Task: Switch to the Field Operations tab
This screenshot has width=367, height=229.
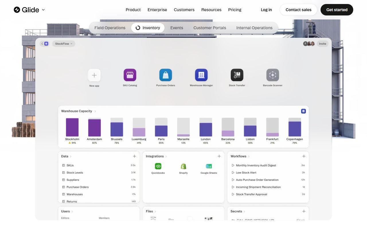Action: point(110,28)
